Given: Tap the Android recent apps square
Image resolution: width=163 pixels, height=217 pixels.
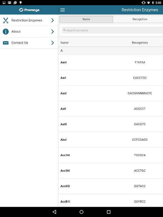Looking at the screenshot, I should [x=109, y=212].
